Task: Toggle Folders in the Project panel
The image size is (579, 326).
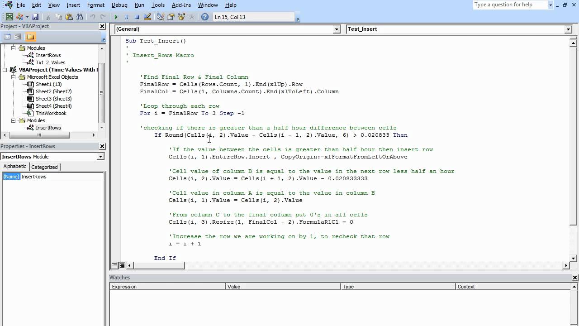Action: tap(30, 37)
